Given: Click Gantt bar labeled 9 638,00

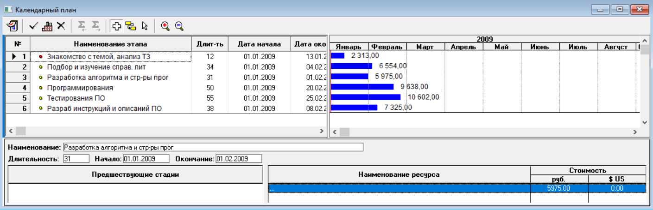Looking at the screenshot, I should point(362,87).
